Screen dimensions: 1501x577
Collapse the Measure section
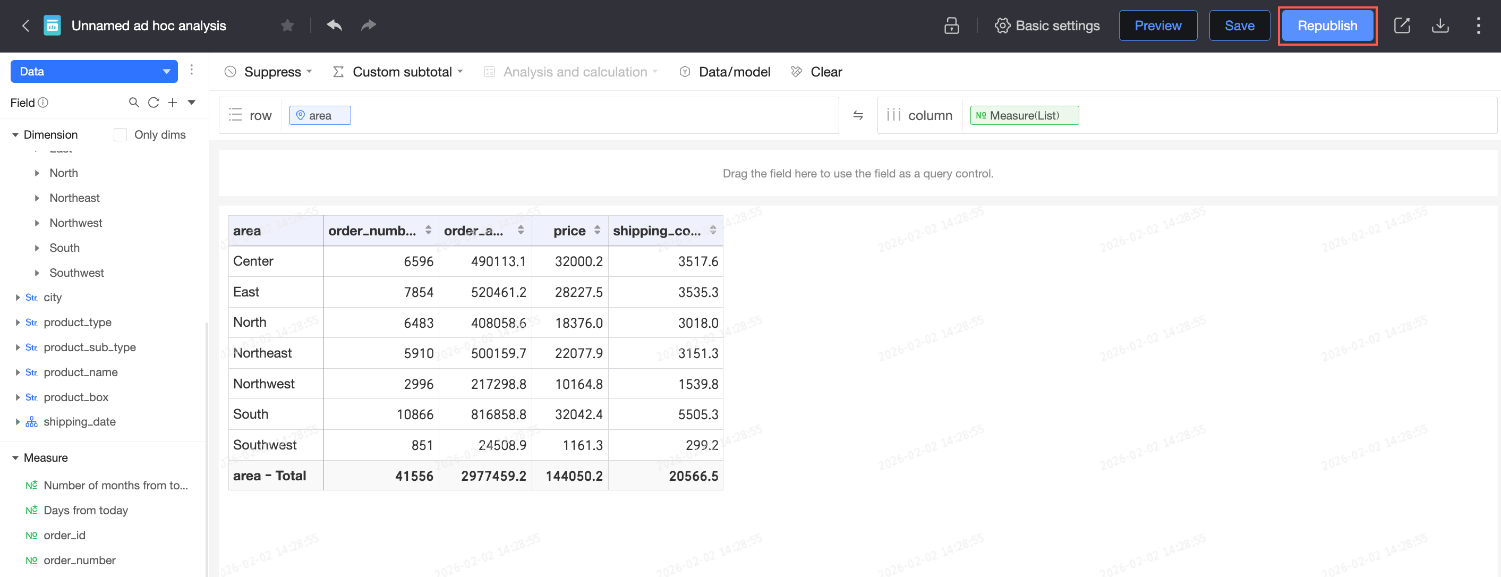point(15,458)
